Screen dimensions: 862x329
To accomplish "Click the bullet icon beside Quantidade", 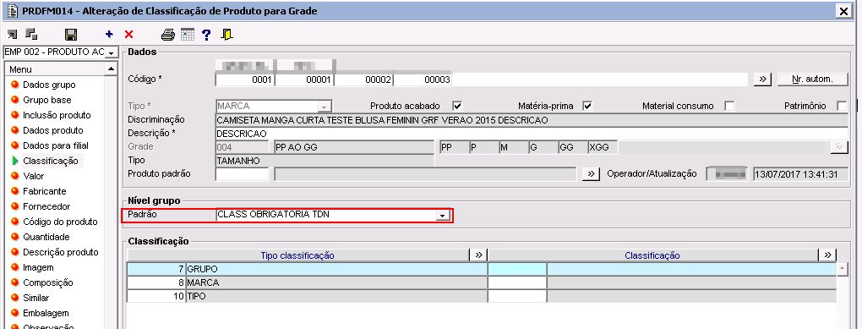I will [15, 237].
